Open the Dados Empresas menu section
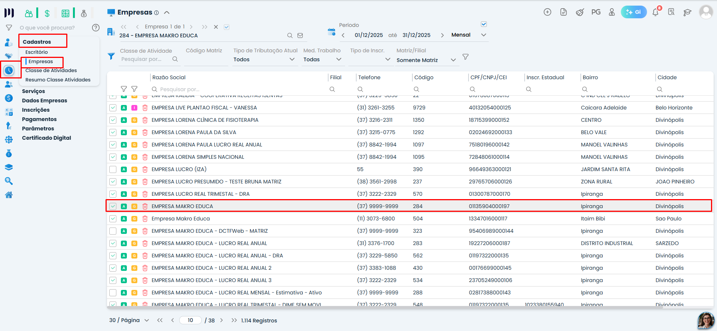 coord(45,100)
